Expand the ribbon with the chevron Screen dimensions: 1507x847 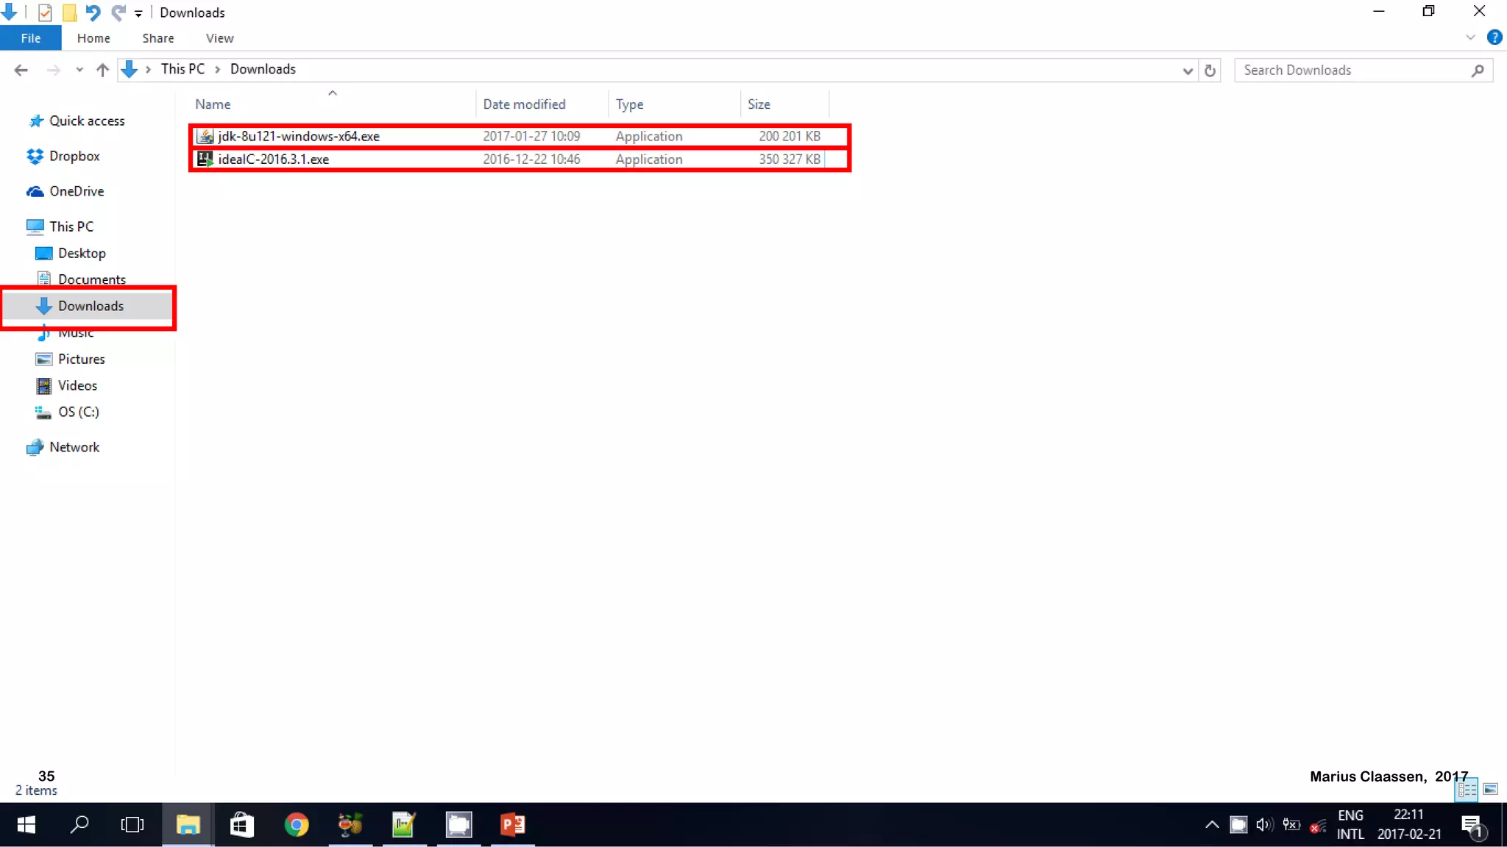1470,37
